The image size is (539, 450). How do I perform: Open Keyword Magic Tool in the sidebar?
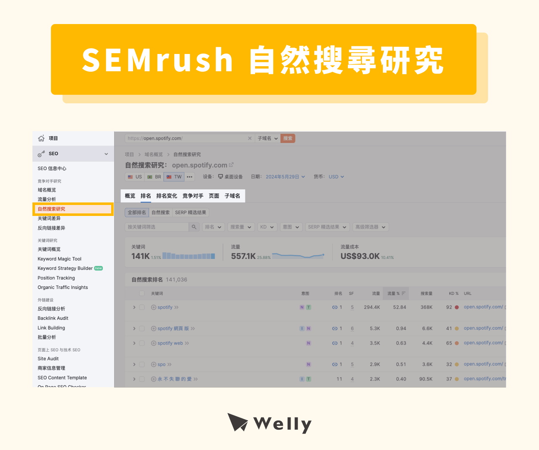59,259
